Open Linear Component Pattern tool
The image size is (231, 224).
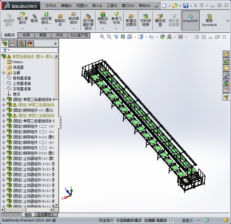point(46,18)
